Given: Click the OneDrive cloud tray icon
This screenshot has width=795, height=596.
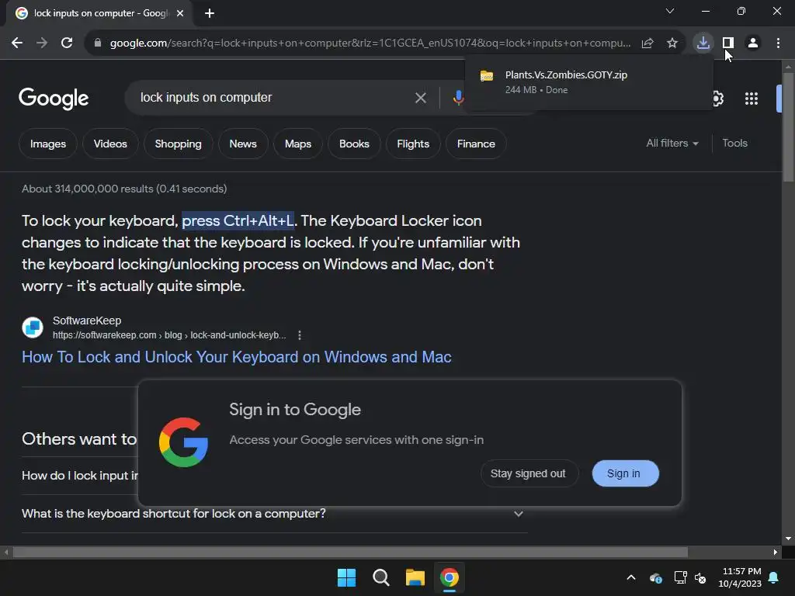Looking at the screenshot, I should [x=655, y=577].
